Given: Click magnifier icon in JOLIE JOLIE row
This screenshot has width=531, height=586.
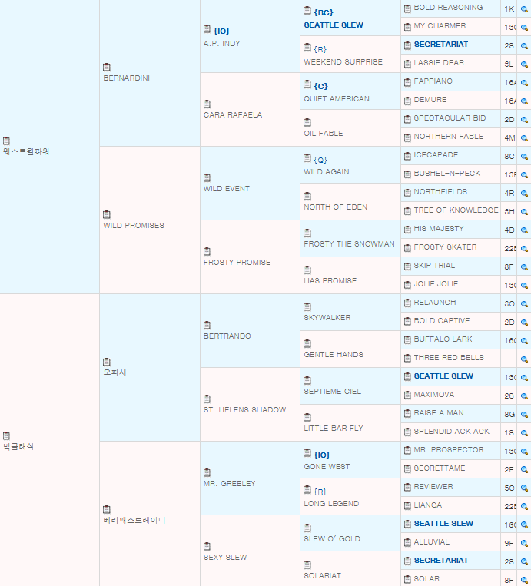Looking at the screenshot, I should click(524, 285).
